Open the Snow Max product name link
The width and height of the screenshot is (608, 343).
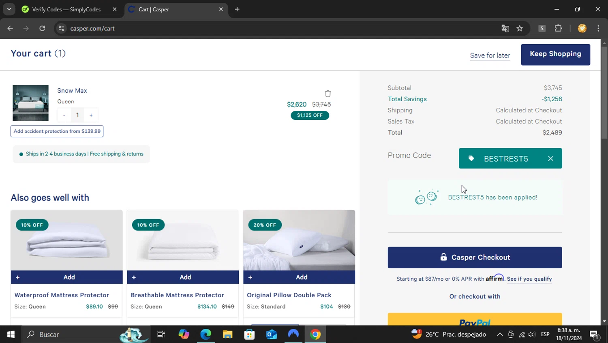[72, 91]
